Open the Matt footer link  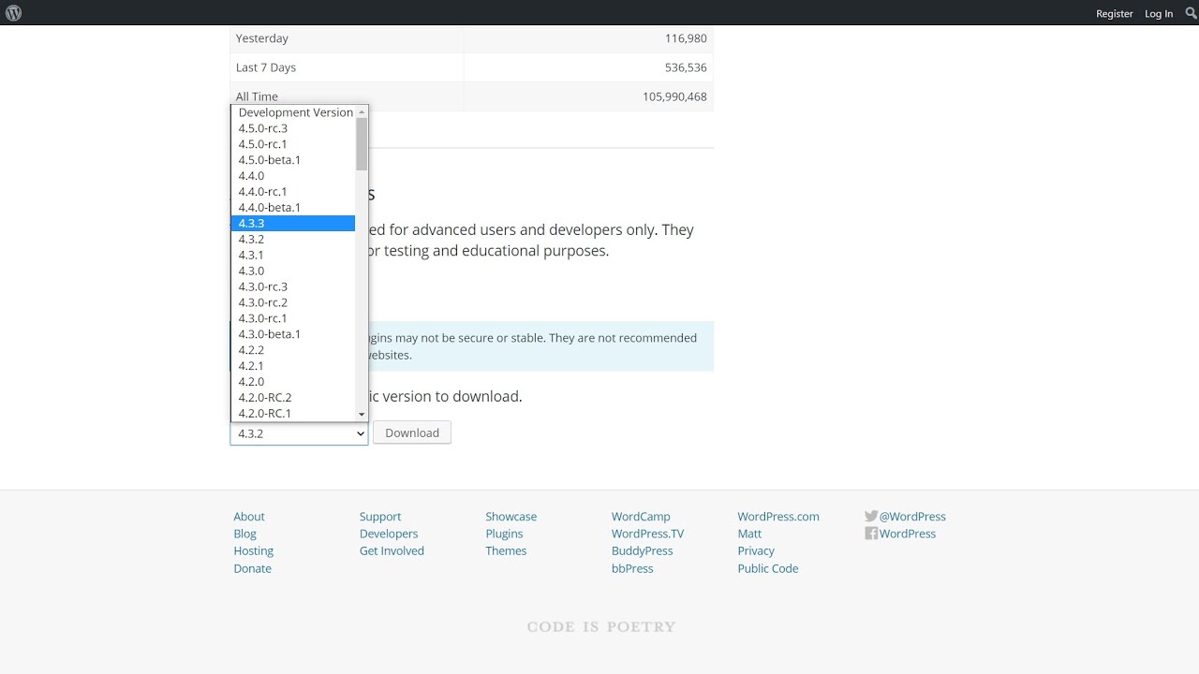(749, 534)
